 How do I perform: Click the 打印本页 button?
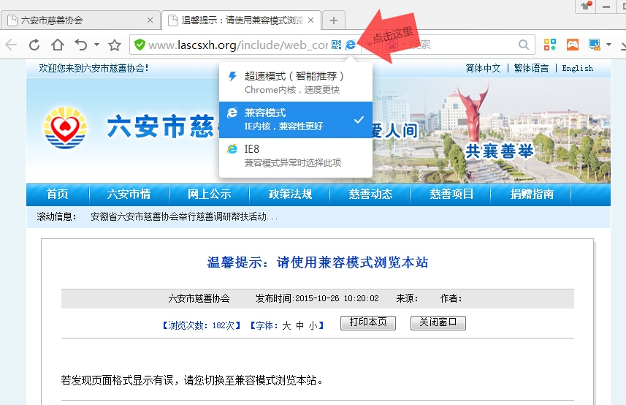[x=368, y=322]
